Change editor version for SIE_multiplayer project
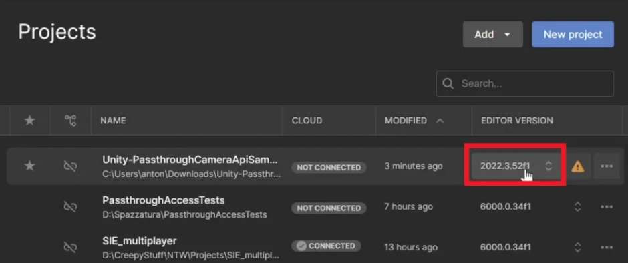The image size is (628, 263). click(x=577, y=247)
